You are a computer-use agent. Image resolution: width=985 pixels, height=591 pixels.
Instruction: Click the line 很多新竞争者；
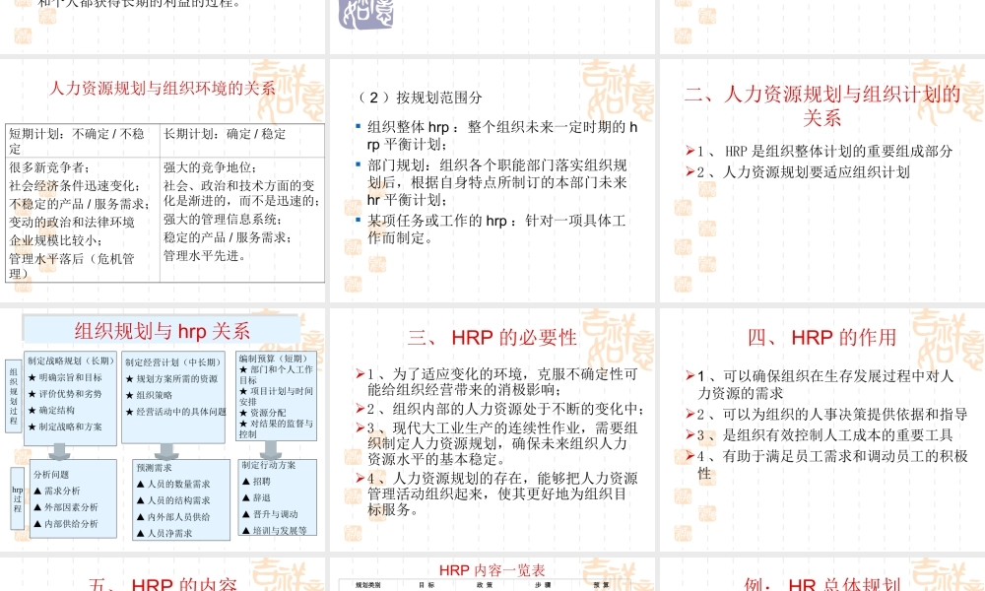click(49, 167)
